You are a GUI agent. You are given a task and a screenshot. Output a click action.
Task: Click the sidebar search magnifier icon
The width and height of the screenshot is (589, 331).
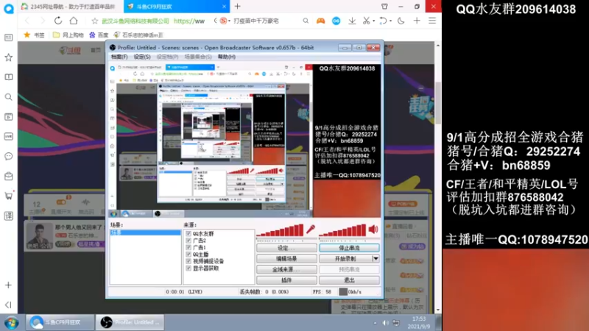pyautogui.click(x=8, y=97)
